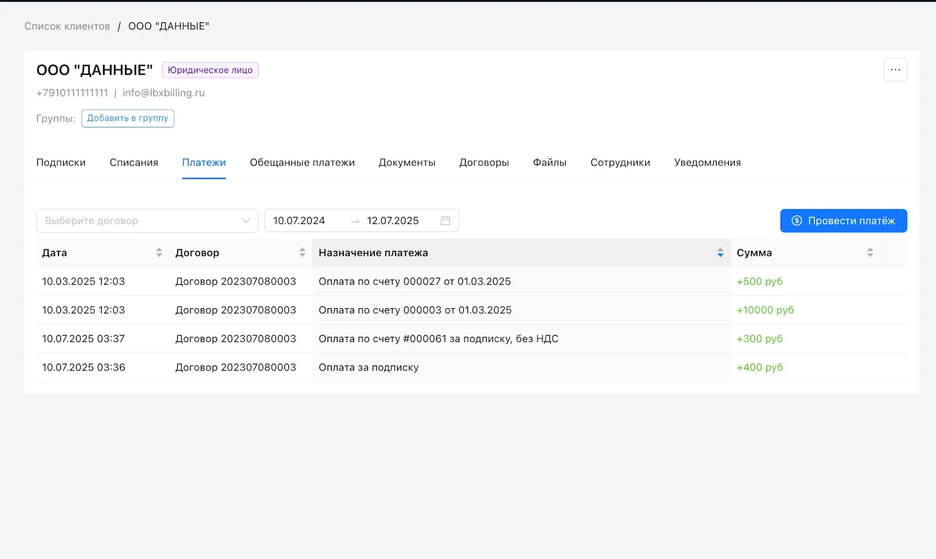This screenshot has width=936, height=559.
Task: Click phone number +7910111111111
Action: pos(72,92)
